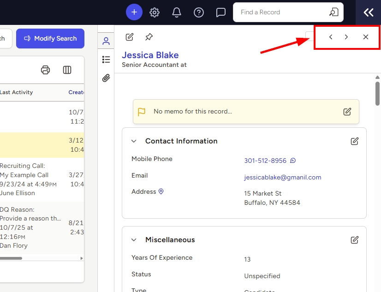Go to the next record arrow

pos(346,37)
